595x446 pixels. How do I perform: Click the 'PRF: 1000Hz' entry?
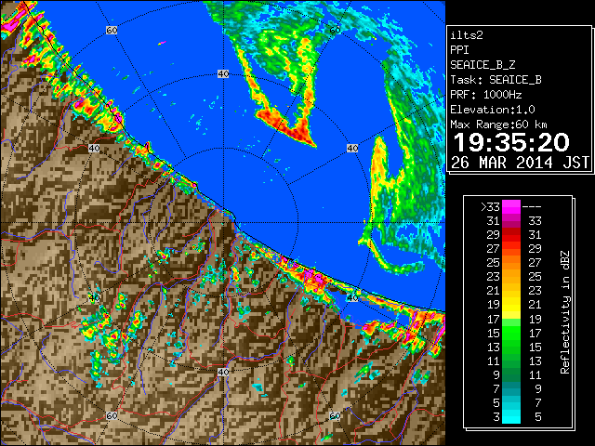[485, 95]
